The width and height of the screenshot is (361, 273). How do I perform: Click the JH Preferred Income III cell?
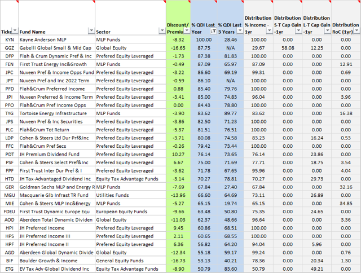coord(57,236)
